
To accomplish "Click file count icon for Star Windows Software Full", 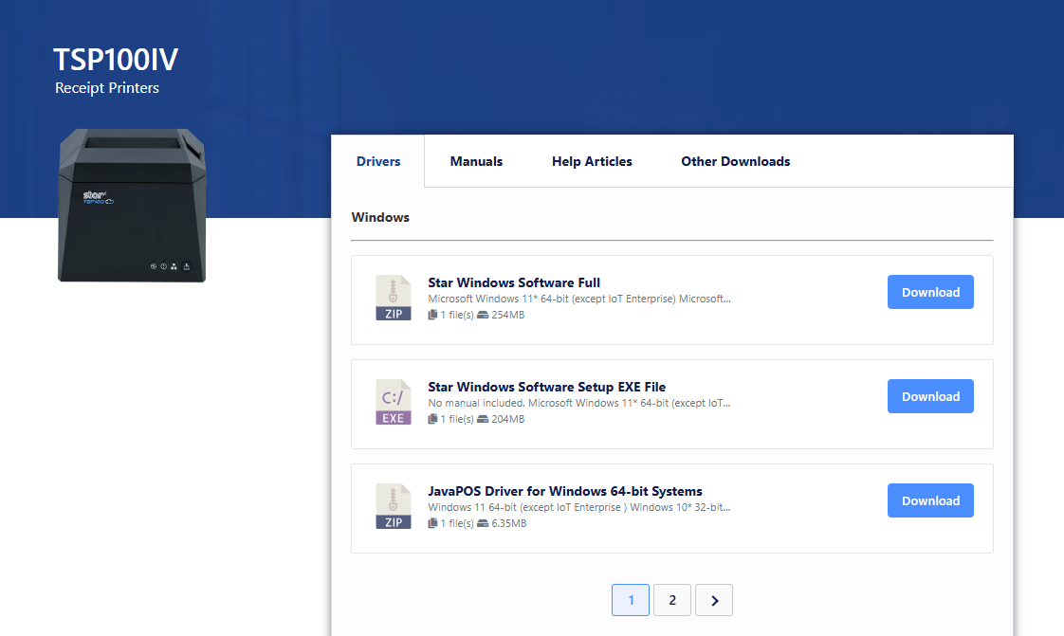I will coord(433,315).
